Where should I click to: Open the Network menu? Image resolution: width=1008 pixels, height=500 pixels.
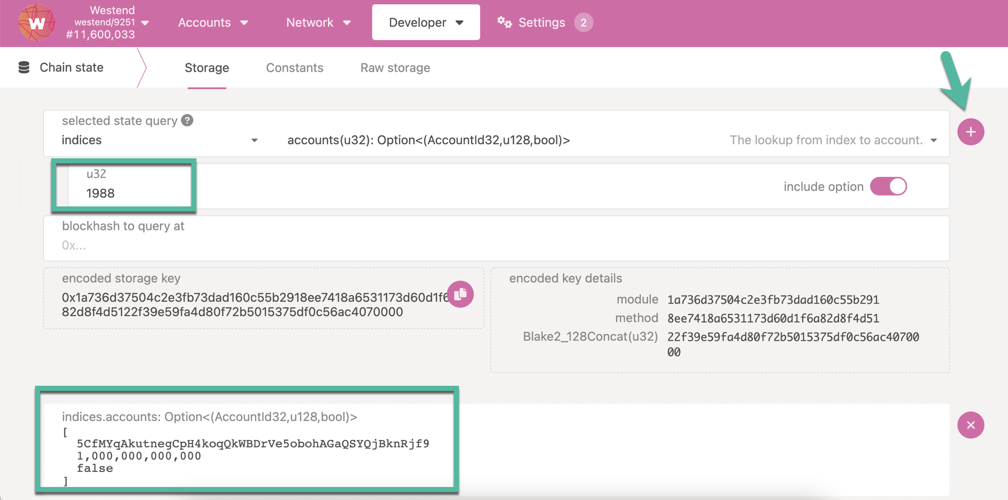pos(318,23)
